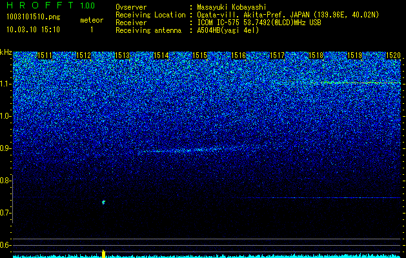This screenshot has height=258, width=406.
Task: Click the 1518 time marker
Action: [316, 55]
